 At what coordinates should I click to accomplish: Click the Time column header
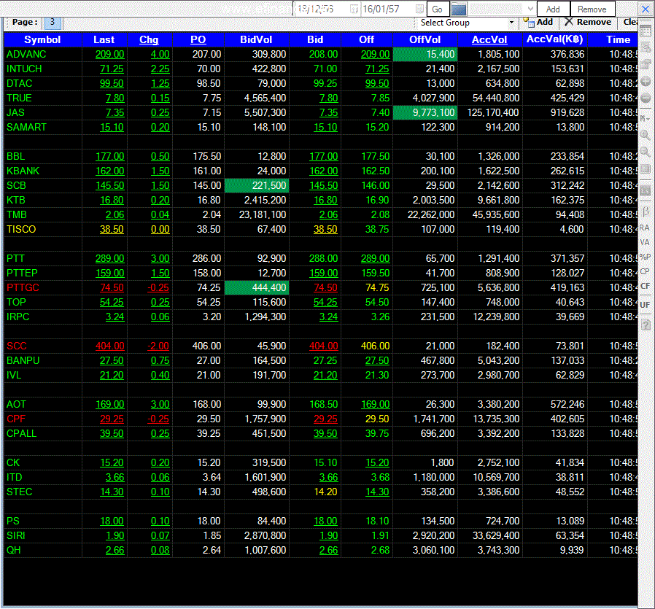coord(618,39)
